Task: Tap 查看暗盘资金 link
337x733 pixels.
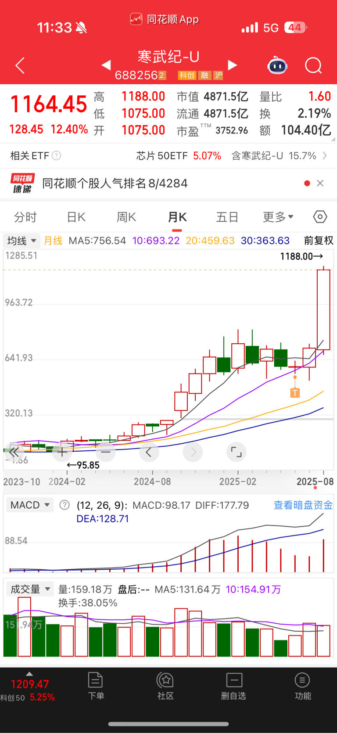Action: pyautogui.click(x=303, y=505)
